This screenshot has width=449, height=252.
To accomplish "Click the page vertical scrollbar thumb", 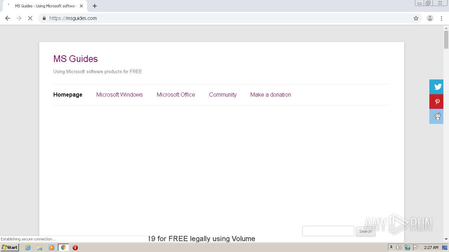I will [446, 40].
